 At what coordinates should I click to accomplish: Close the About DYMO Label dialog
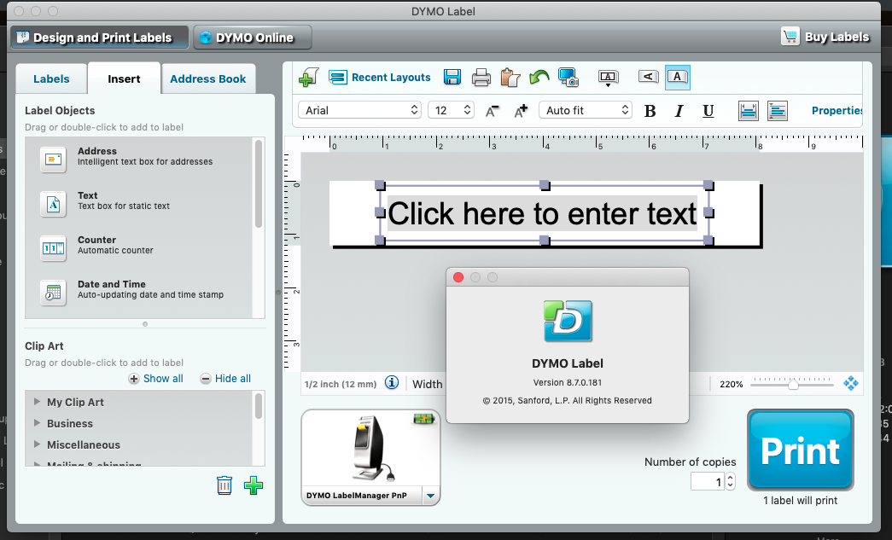coord(458,277)
